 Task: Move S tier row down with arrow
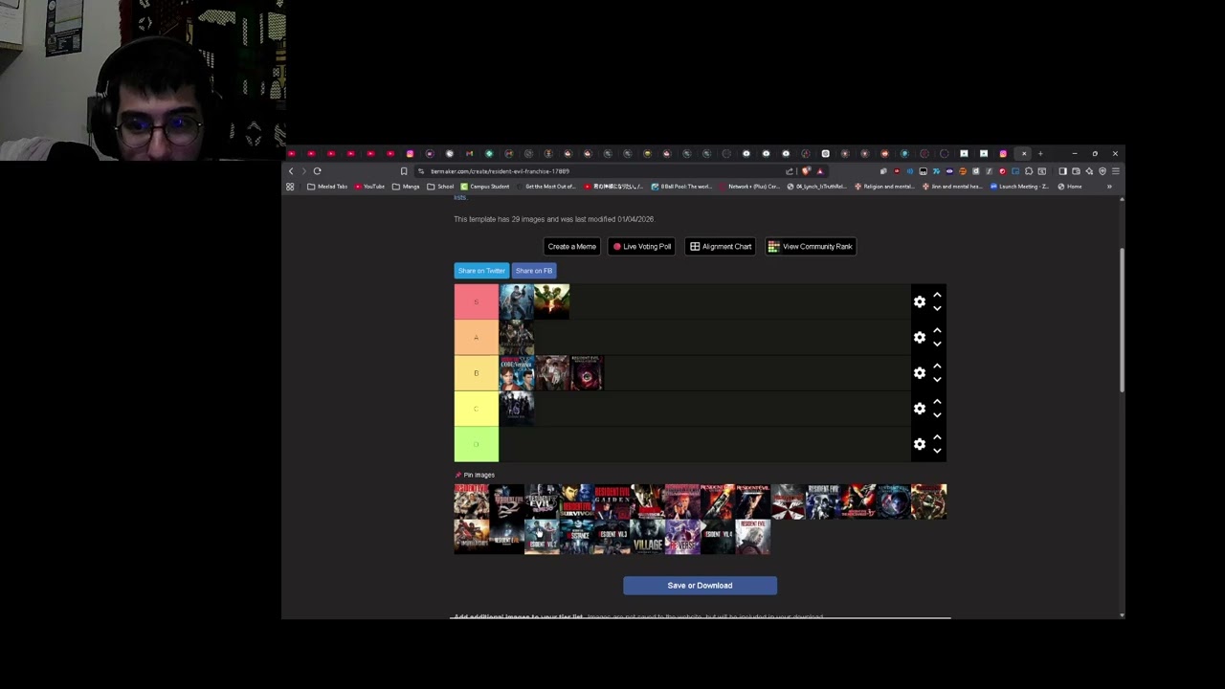pyautogui.click(x=937, y=308)
